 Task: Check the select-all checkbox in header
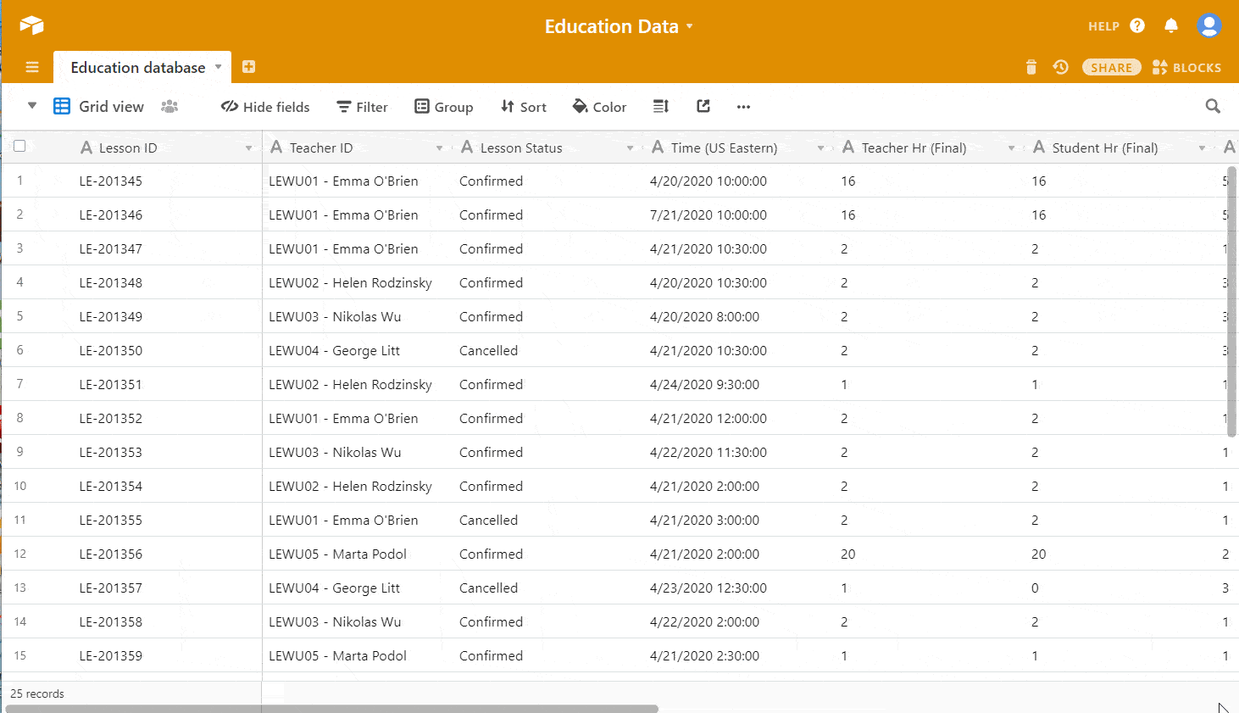[x=19, y=146]
